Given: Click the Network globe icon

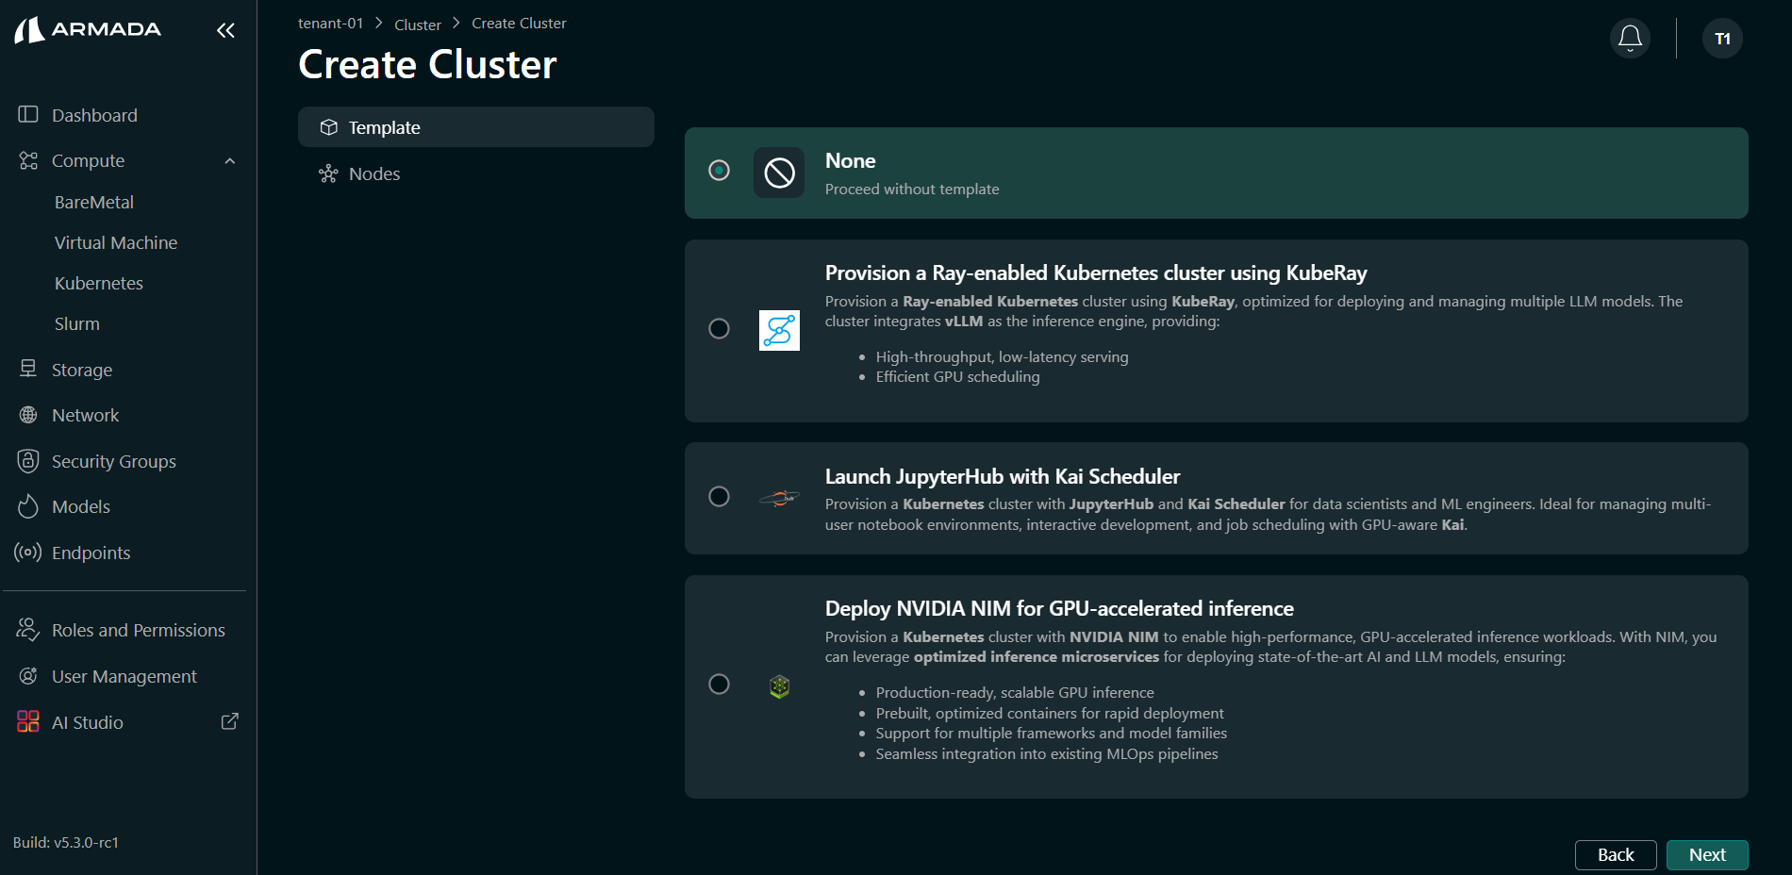Looking at the screenshot, I should pos(28,415).
